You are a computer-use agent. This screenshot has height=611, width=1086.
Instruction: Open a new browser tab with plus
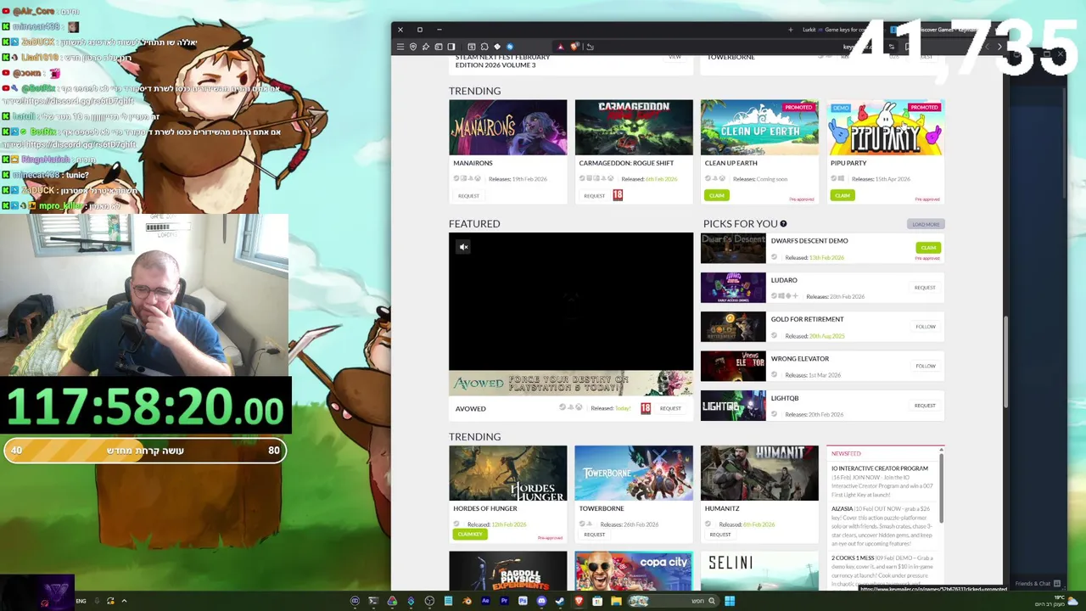791,30
